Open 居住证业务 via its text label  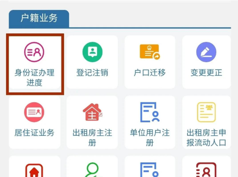point(35,133)
